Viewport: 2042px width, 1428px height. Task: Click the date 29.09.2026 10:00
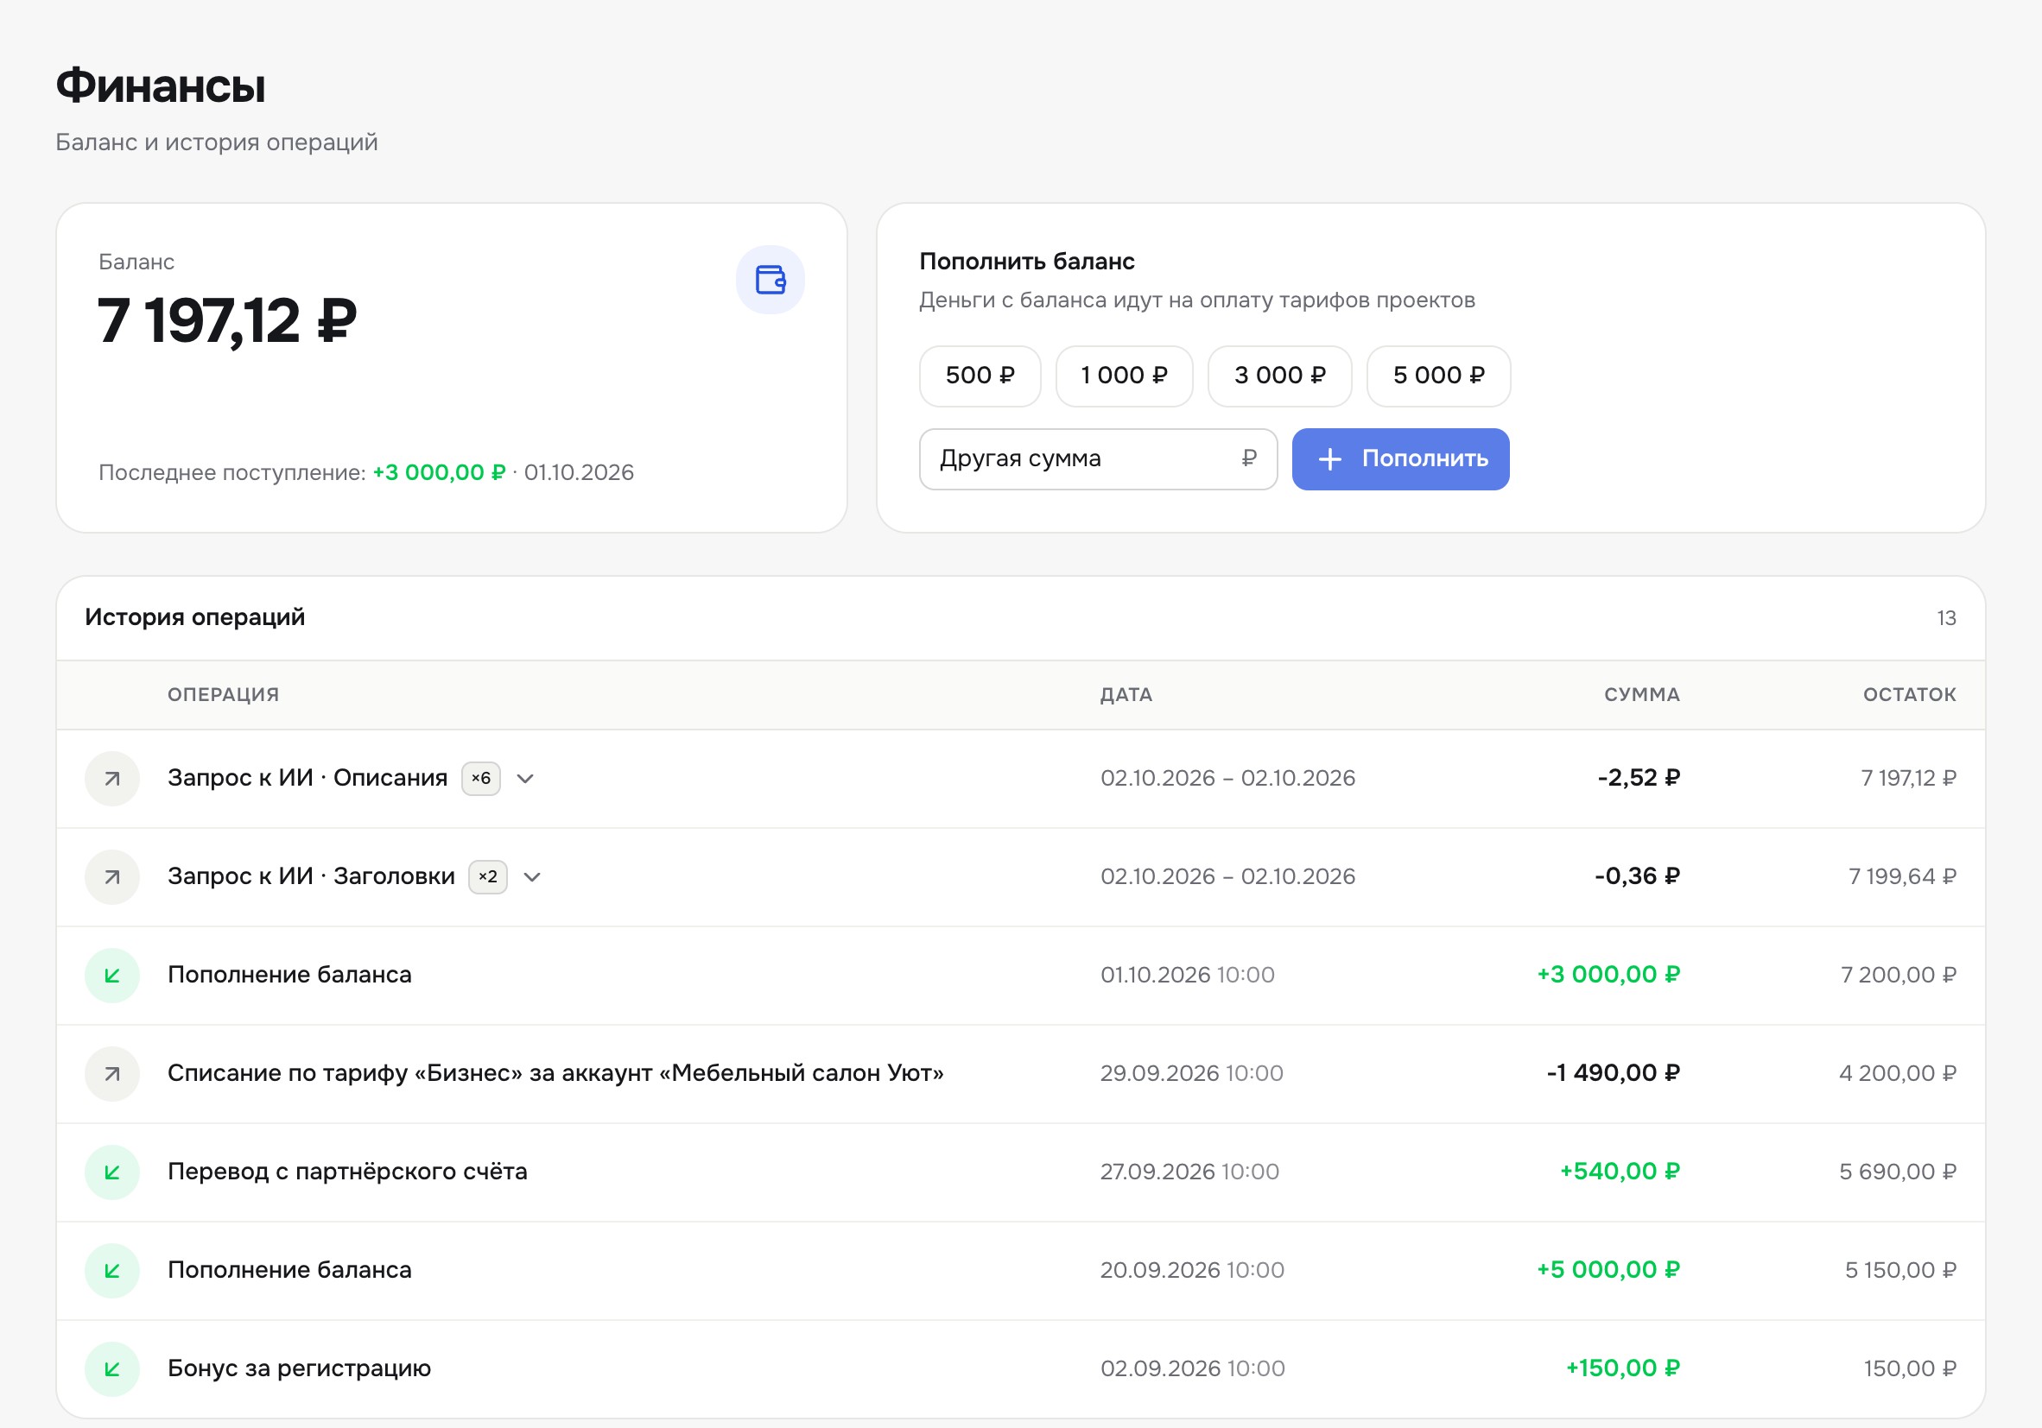[1192, 1074]
